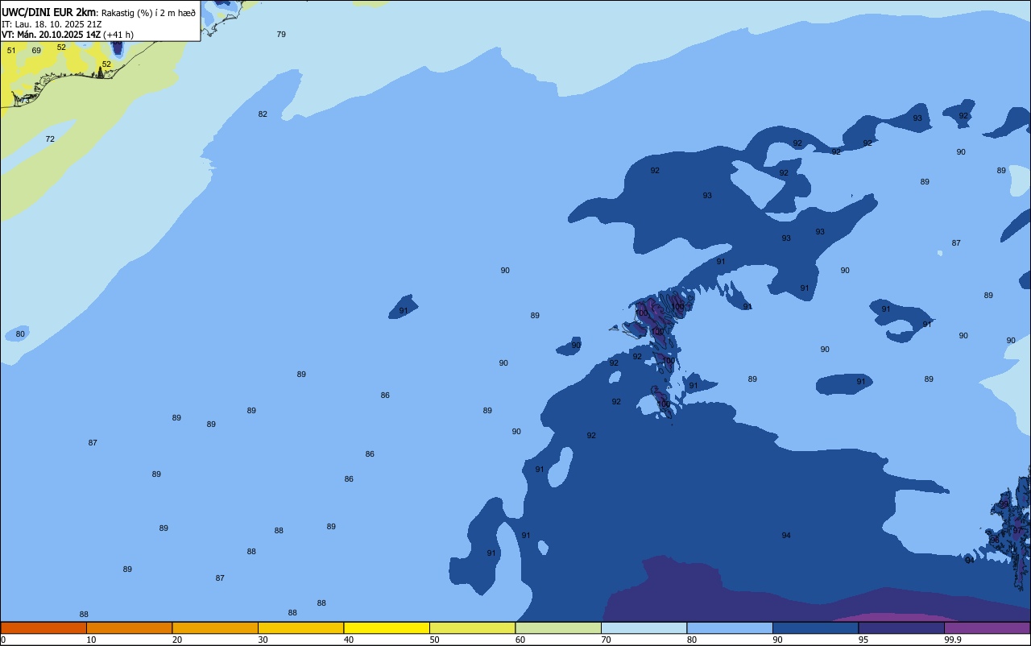Click the legend tick label '20'
Image resolution: width=1031 pixels, height=646 pixels.
point(177,640)
